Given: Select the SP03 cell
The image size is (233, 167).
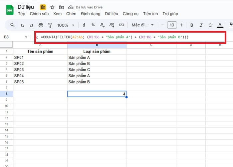Looking at the screenshot, I should coord(40,70).
